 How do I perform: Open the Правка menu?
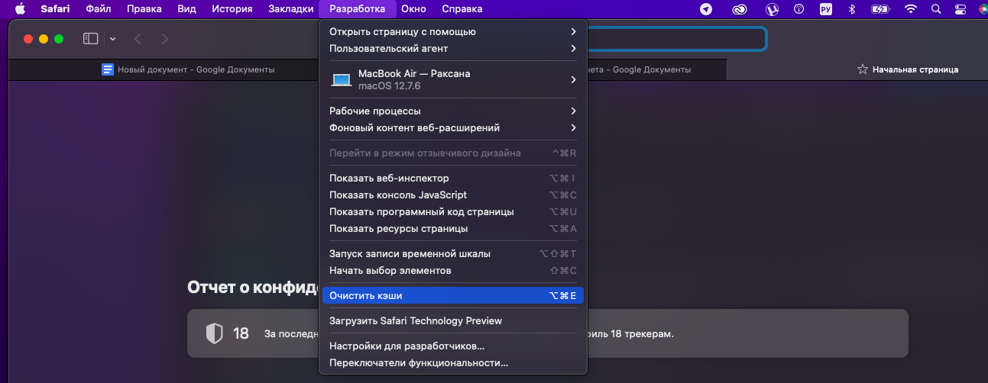144,9
